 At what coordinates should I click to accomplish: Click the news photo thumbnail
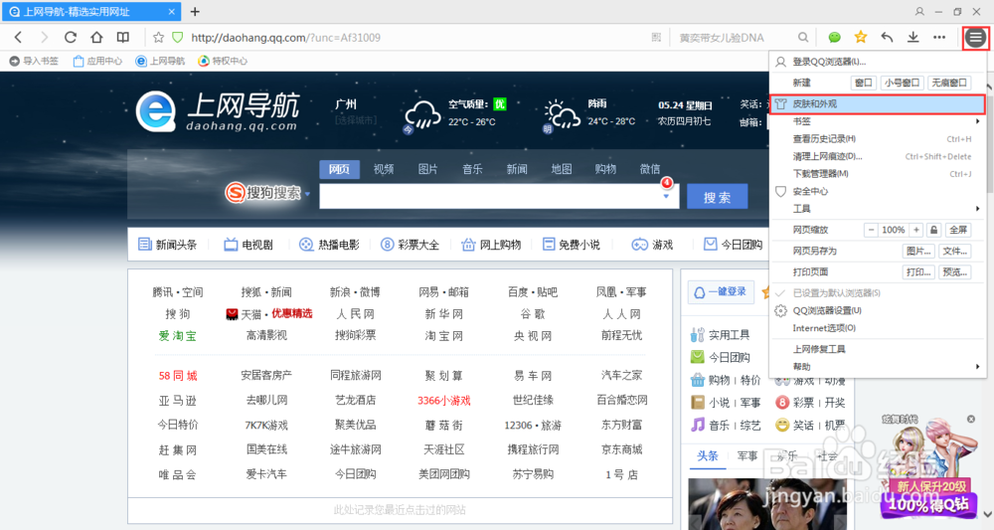767,504
